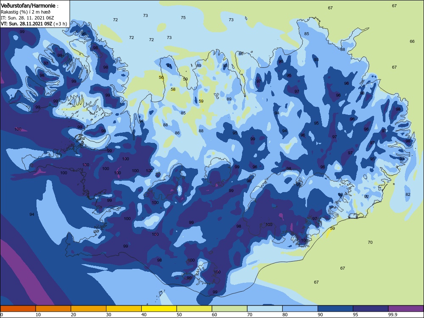Click the '(+3 h)' forecast offset text
This screenshot has width=424, height=318.
pyautogui.click(x=60, y=24)
